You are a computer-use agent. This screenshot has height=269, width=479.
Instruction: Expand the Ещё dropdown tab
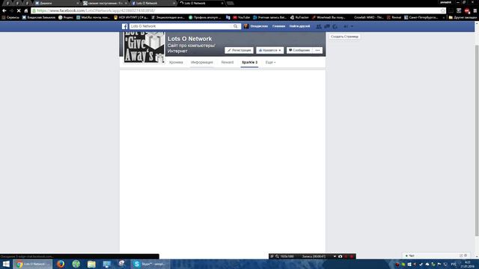click(270, 63)
